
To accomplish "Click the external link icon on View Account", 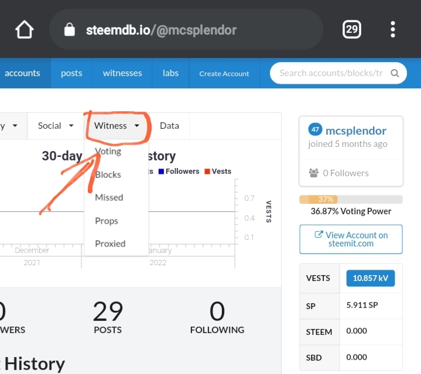I will point(319,235).
